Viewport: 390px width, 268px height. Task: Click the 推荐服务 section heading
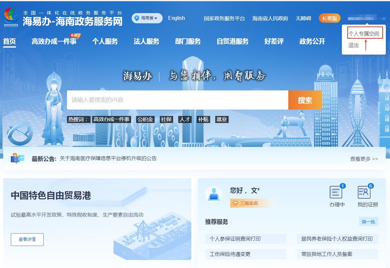(x=217, y=222)
